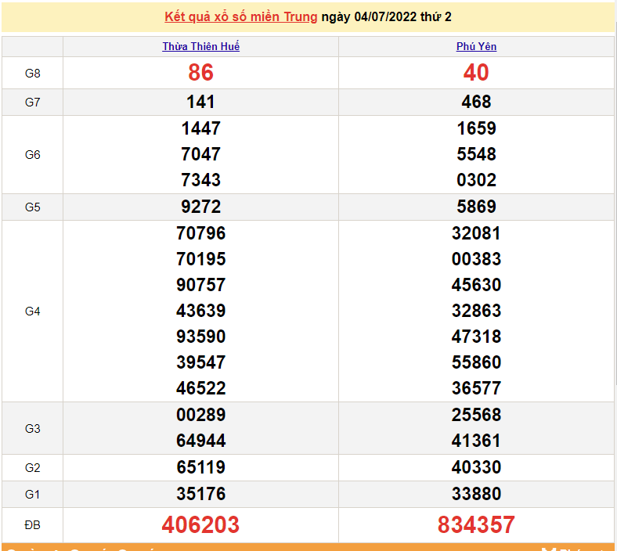617x551 pixels.
Task: Click the G2 number 65119
Action: coord(201,467)
